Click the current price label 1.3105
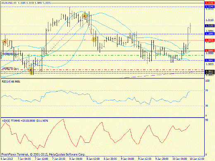The height and width of the screenshot is (161, 215). coord(210,26)
